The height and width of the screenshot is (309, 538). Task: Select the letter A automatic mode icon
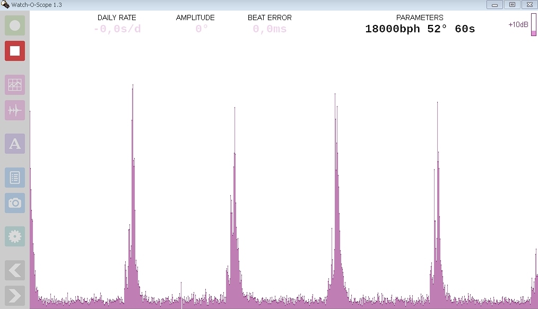click(x=15, y=144)
